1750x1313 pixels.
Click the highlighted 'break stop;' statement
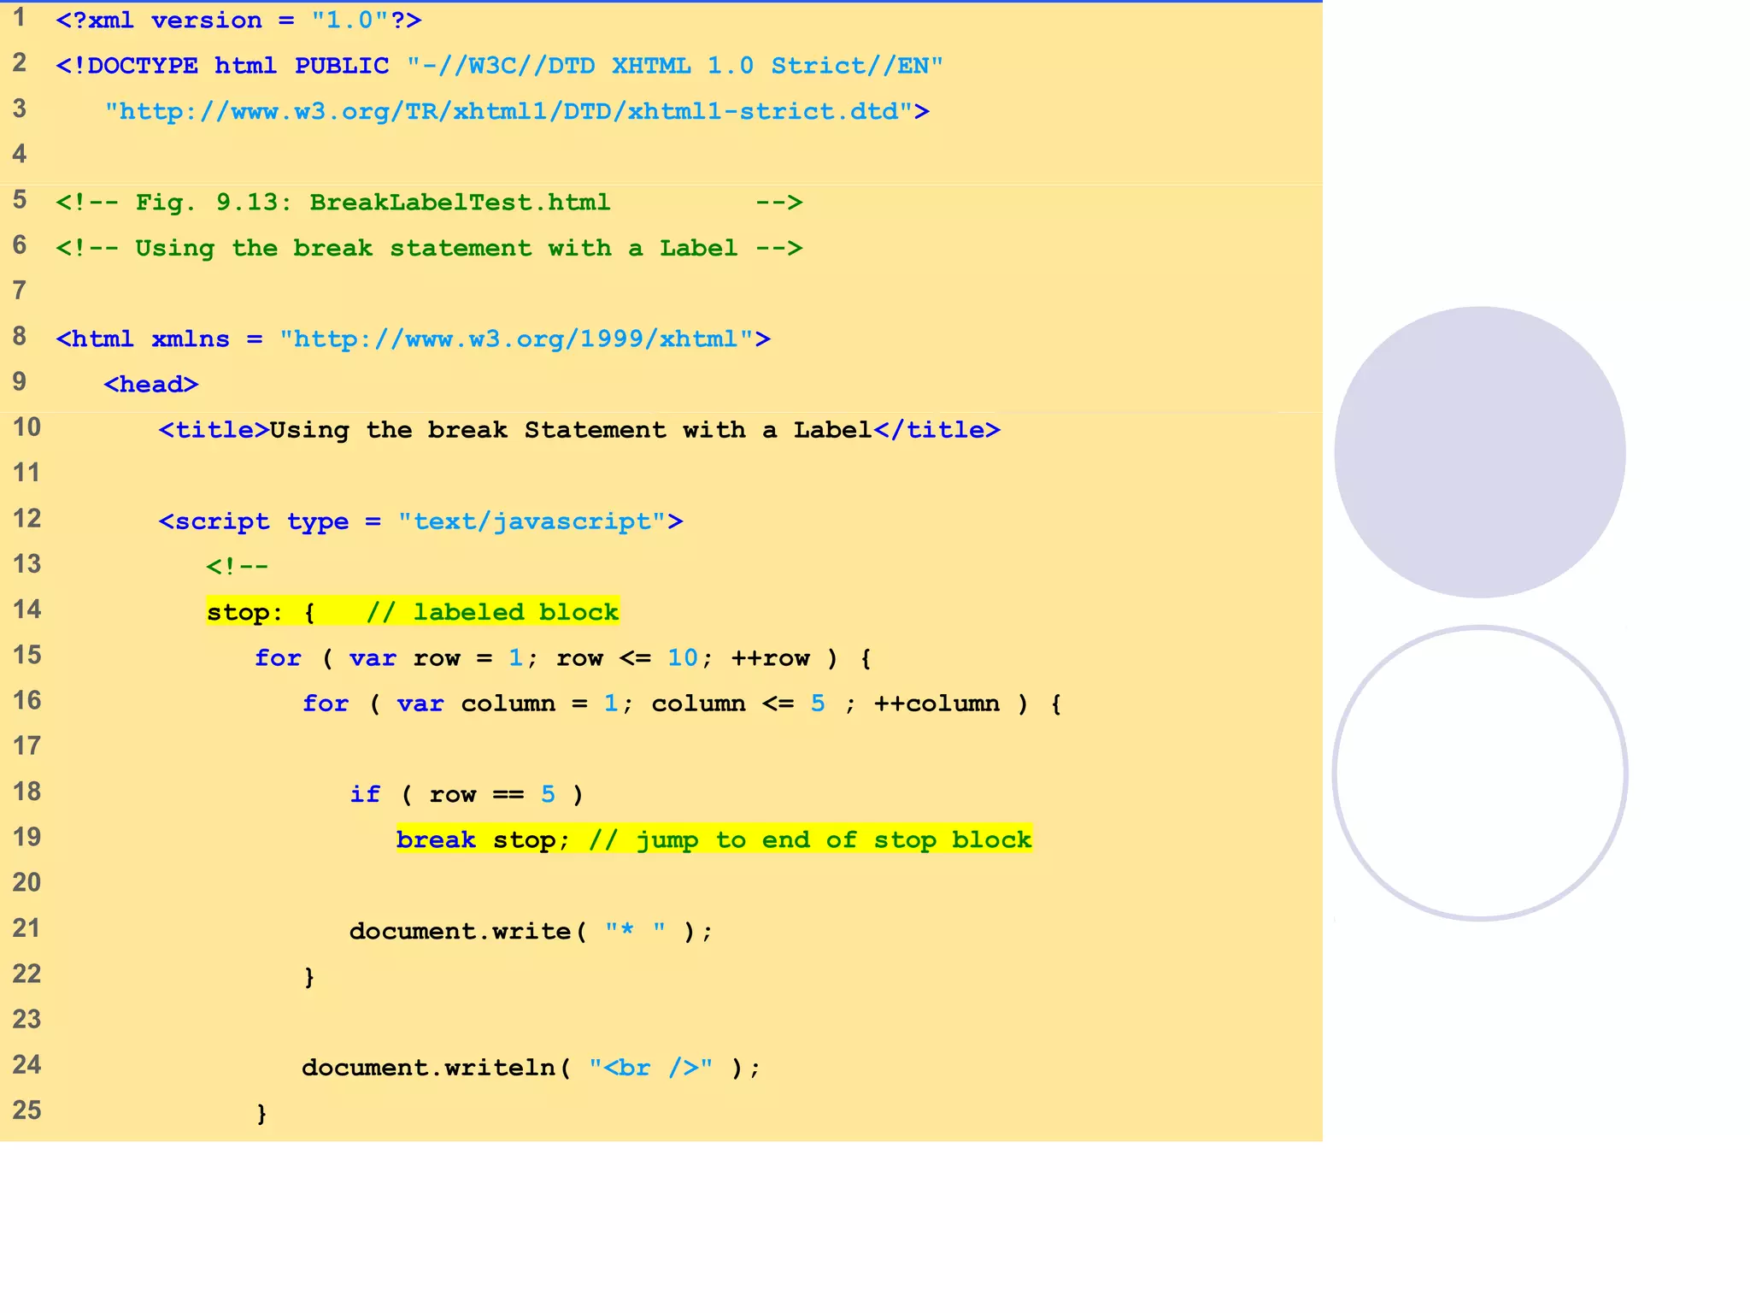tap(714, 839)
